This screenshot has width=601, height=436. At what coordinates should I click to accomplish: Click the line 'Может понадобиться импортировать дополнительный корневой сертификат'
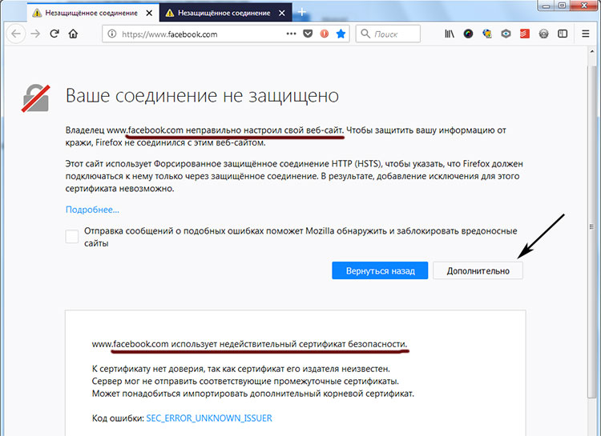click(x=253, y=394)
